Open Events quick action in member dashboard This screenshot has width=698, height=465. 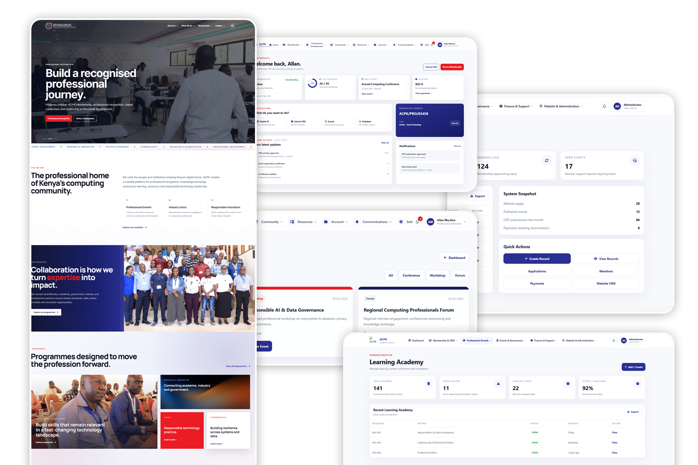(x=339, y=123)
